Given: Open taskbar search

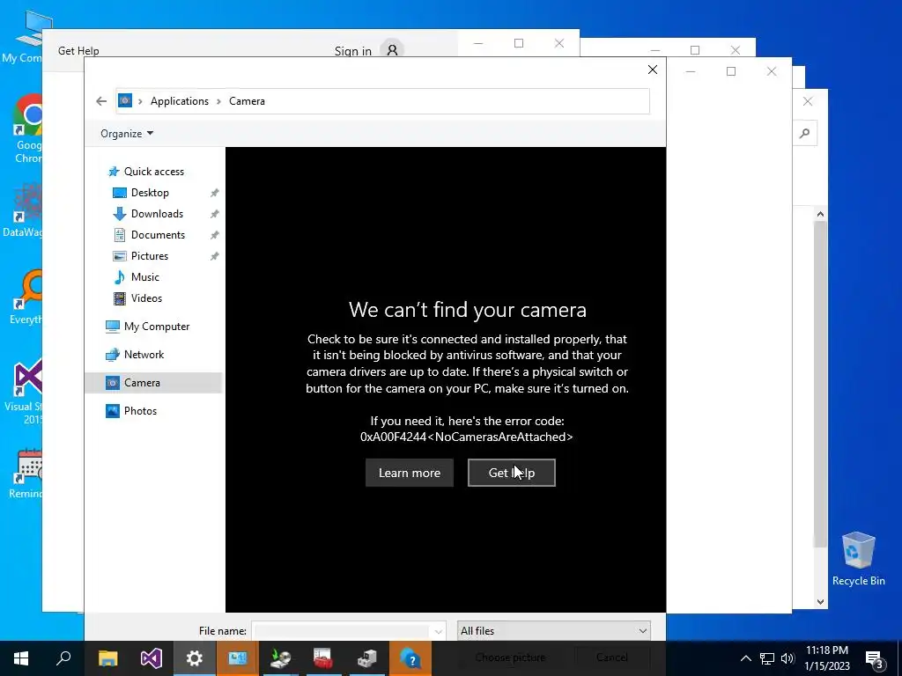Looking at the screenshot, I should point(63,658).
